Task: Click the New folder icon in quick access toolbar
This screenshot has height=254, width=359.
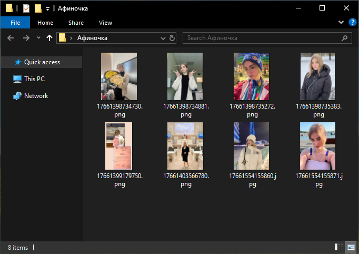Action: (x=38, y=8)
